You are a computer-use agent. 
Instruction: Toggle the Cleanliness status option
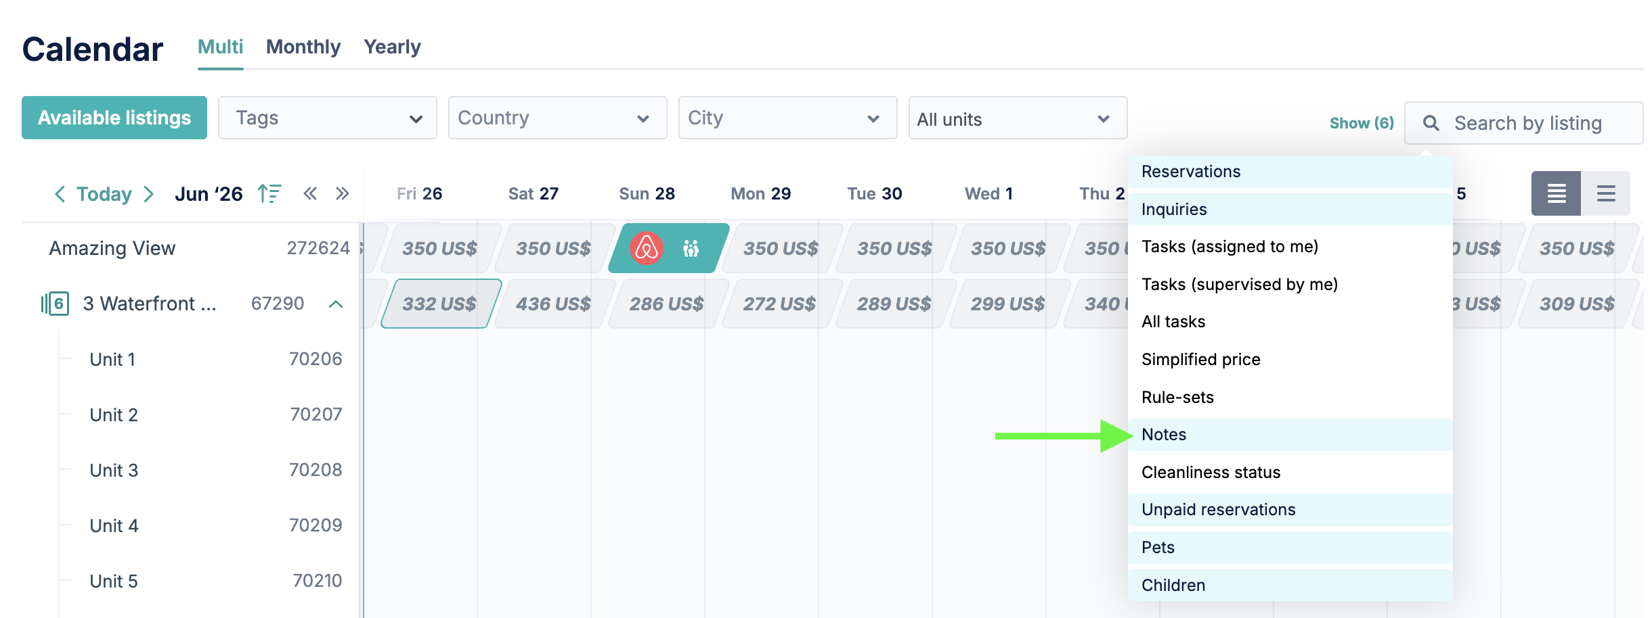[1290, 472]
